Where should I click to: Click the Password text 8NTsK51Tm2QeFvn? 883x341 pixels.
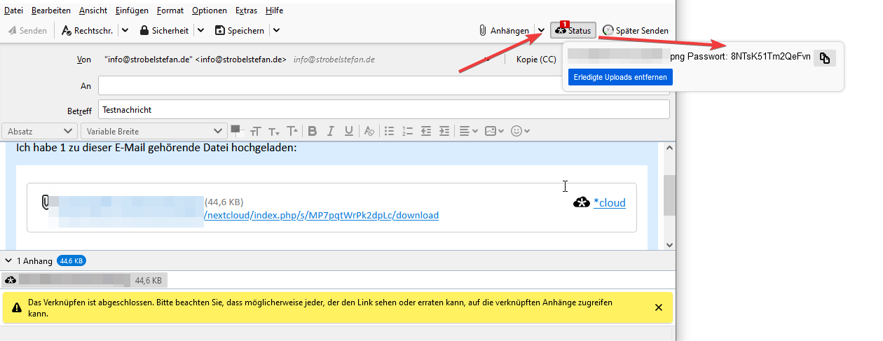(x=771, y=56)
